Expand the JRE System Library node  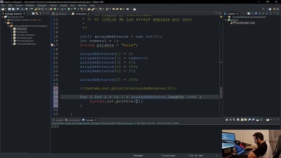coord(6,20)
